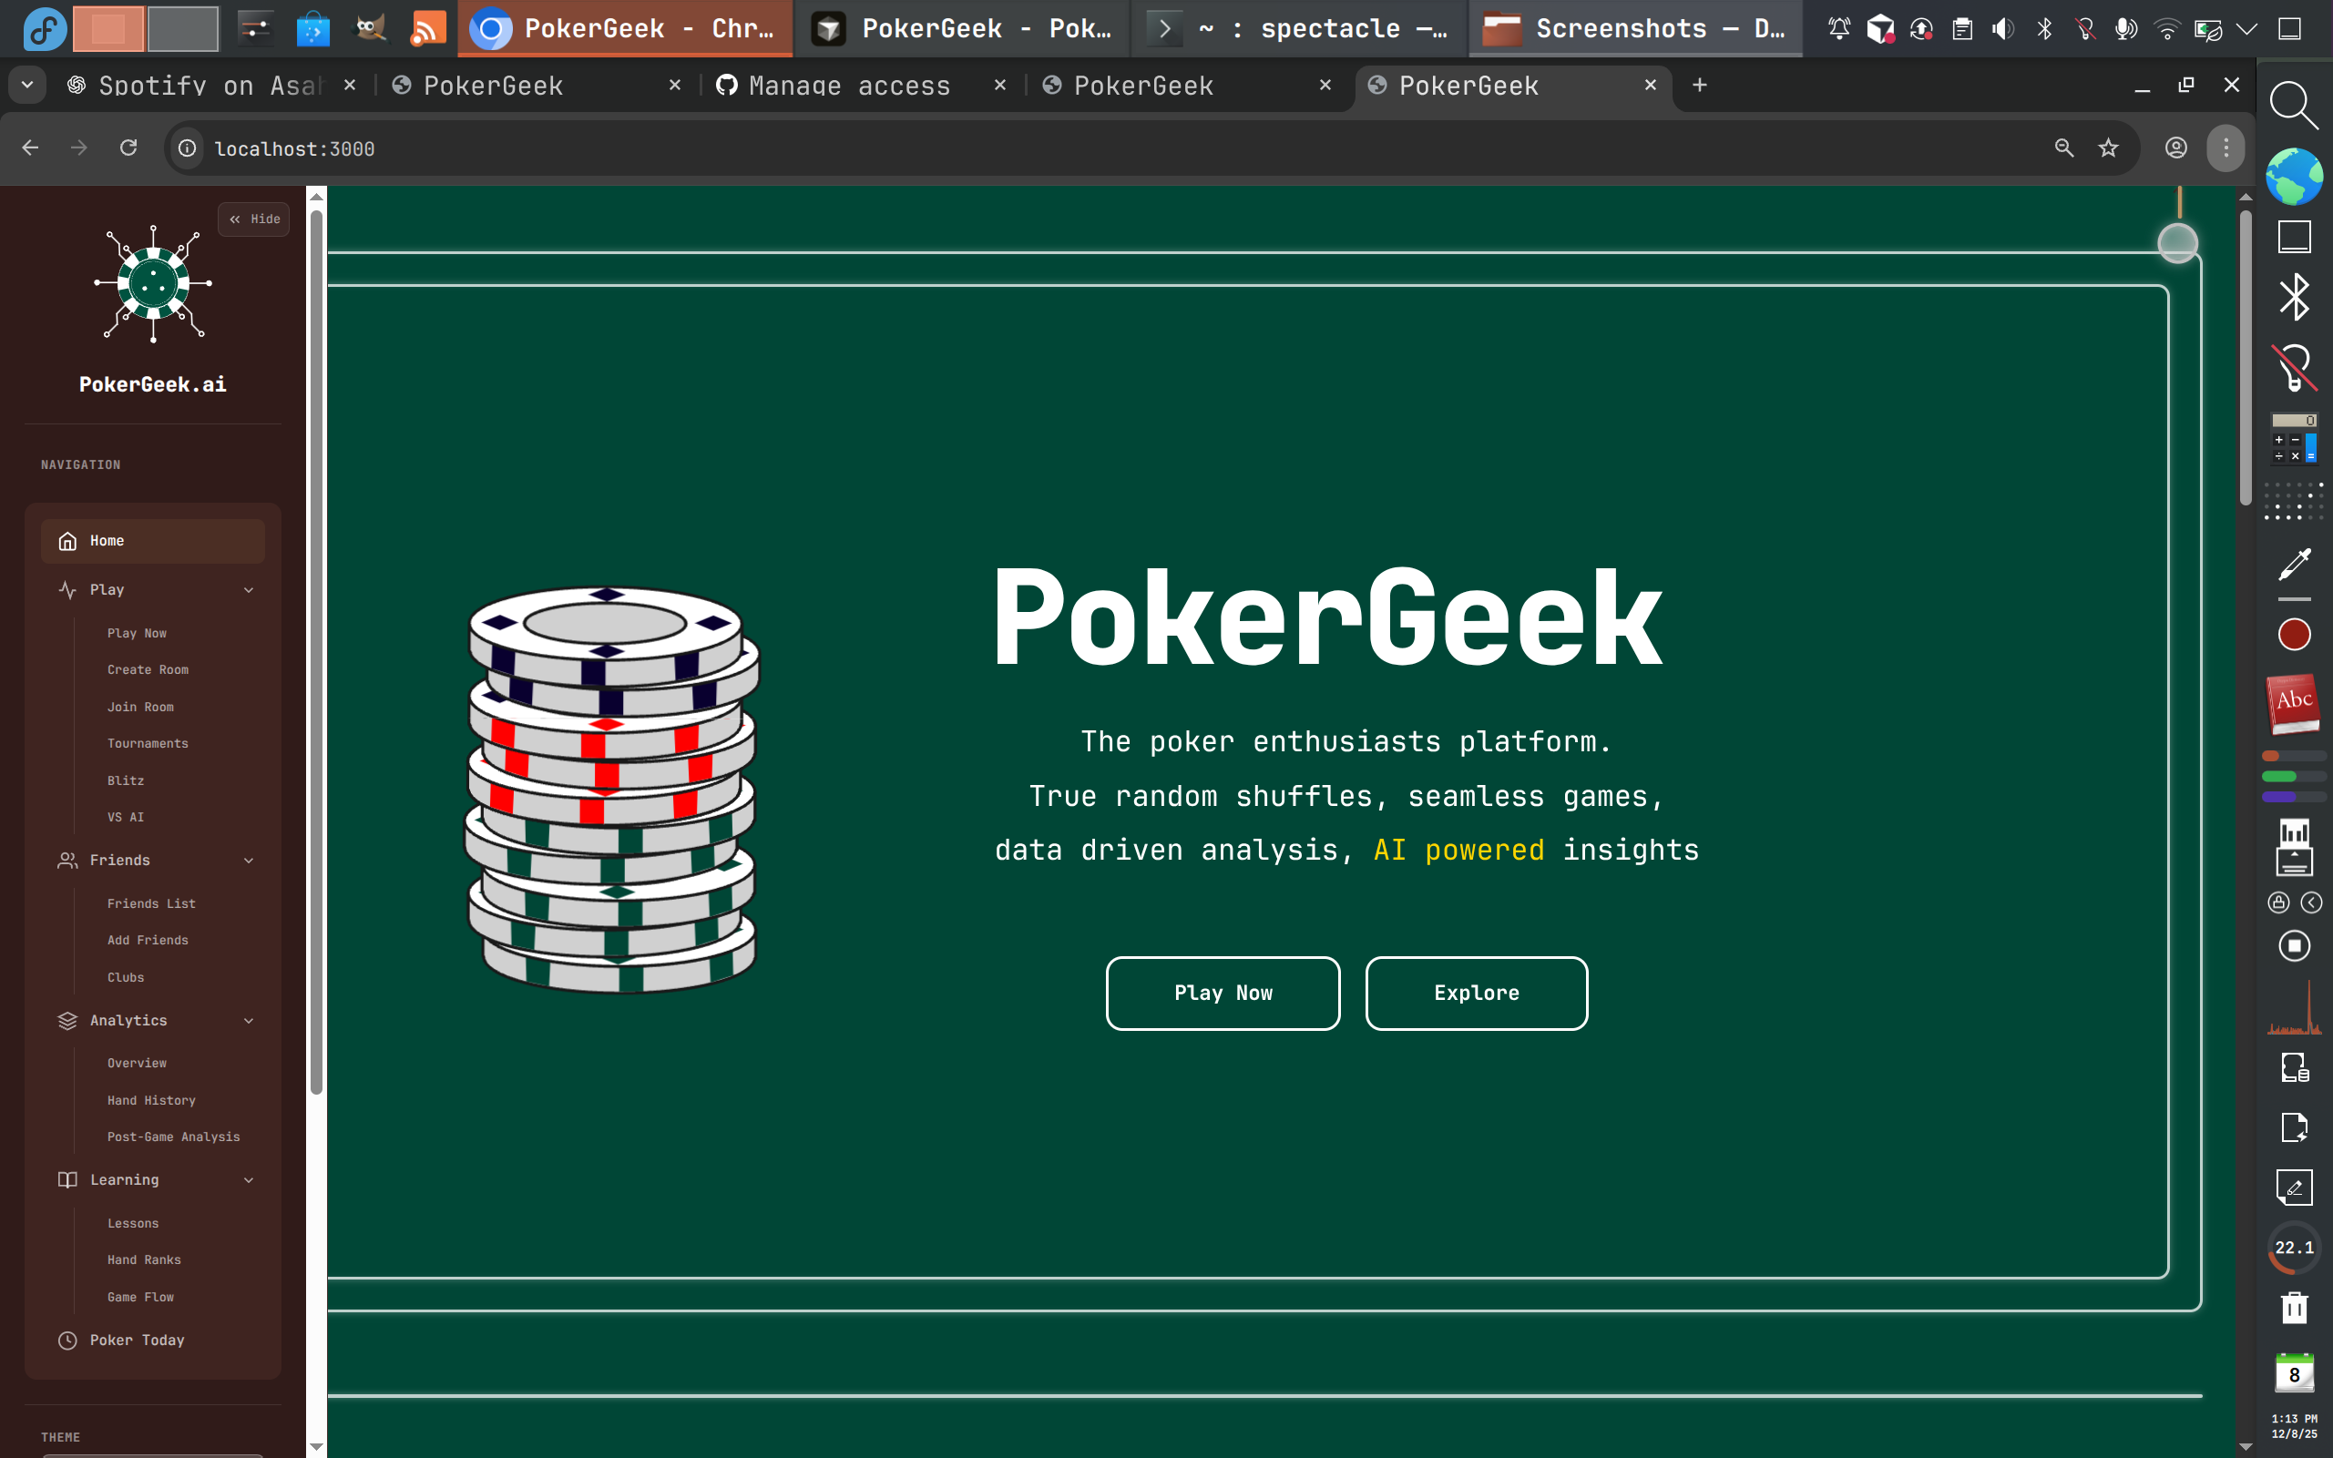
Task: Click the Play Now button
Action: coord(1222,993)
